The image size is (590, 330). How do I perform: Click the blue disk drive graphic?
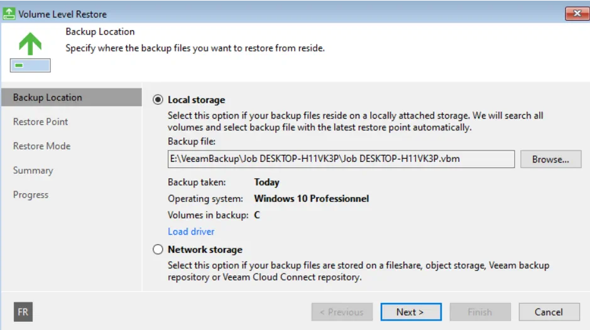click(x=30, y=65)
